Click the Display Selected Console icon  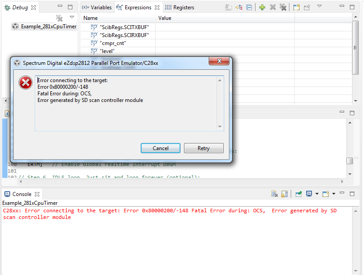(309, 194)
